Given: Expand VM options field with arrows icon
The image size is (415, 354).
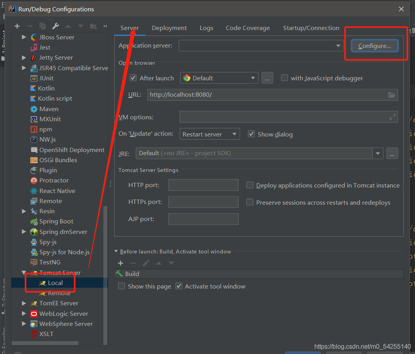Looking at the screenshot, I should (x=392, y=117).
